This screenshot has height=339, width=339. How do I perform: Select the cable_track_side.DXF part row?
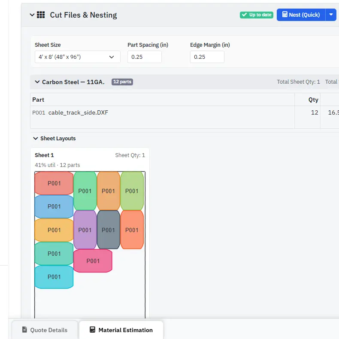[x=78, y=113]
